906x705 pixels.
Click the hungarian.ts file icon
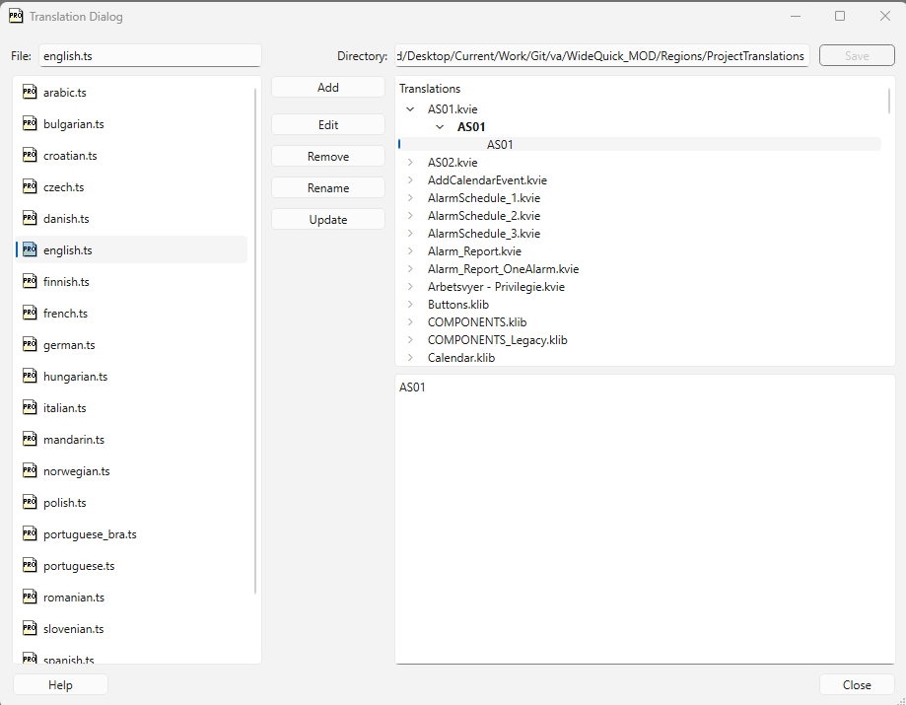coord(30,376)
